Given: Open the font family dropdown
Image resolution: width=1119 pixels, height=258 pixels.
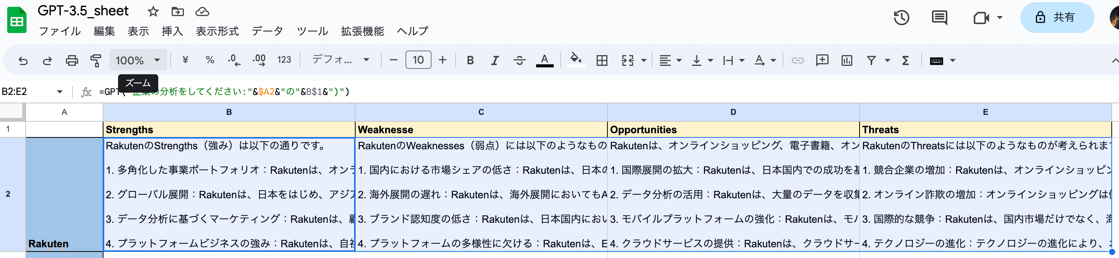Looking at the screenshot, I should pos(341,60).
